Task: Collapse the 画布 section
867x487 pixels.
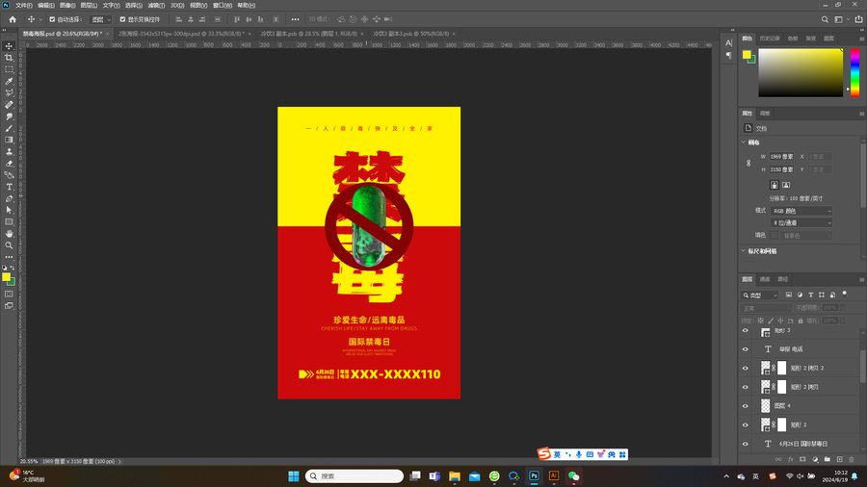Action: pyautogui.click(x=744, y=141)
